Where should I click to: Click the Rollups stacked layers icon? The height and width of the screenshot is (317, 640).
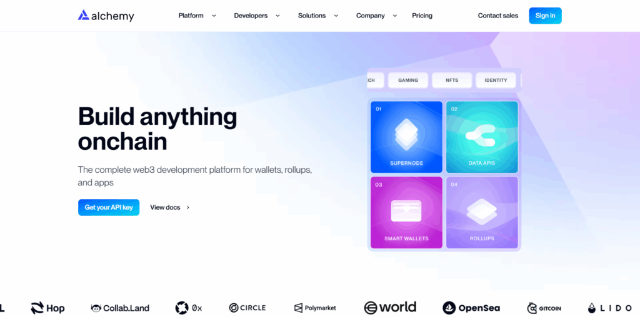point(482,212)
